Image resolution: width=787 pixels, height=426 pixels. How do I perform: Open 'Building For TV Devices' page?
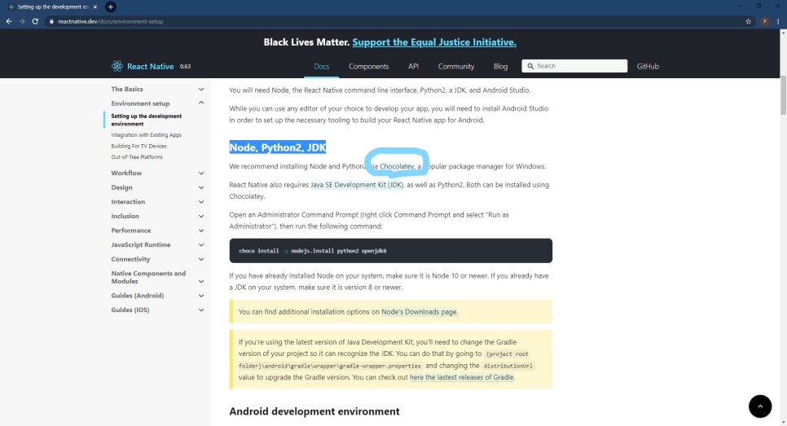coord(138,146)
